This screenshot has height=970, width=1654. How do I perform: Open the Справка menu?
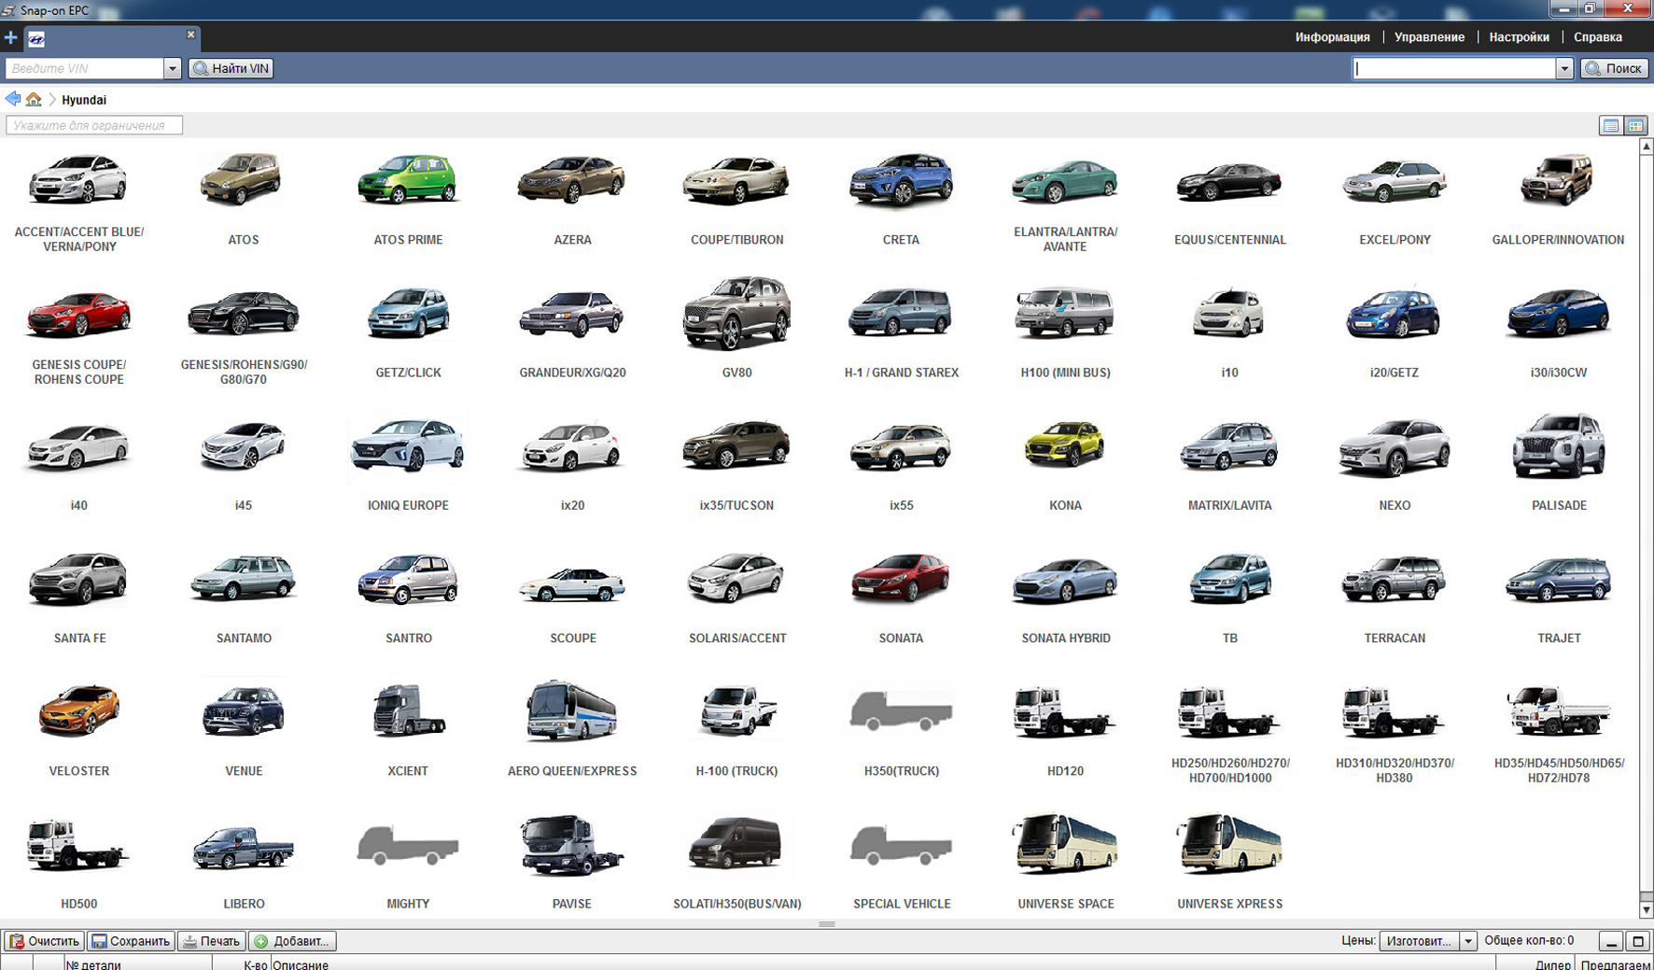(x=1597, y=37)
